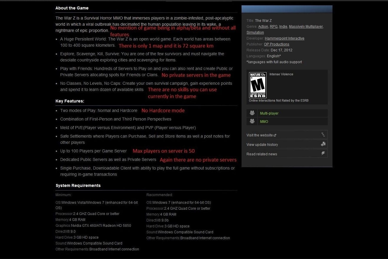Click 'Two modes of Play: Normal and Hardcore'
Screen dimensions: 388x259
pyautogui.click(x=99, y=110)
